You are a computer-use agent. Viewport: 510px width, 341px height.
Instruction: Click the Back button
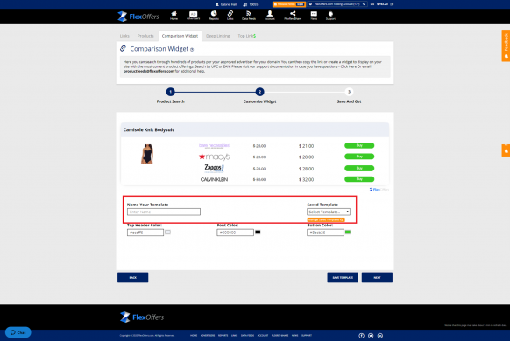[x=132, y=278]
